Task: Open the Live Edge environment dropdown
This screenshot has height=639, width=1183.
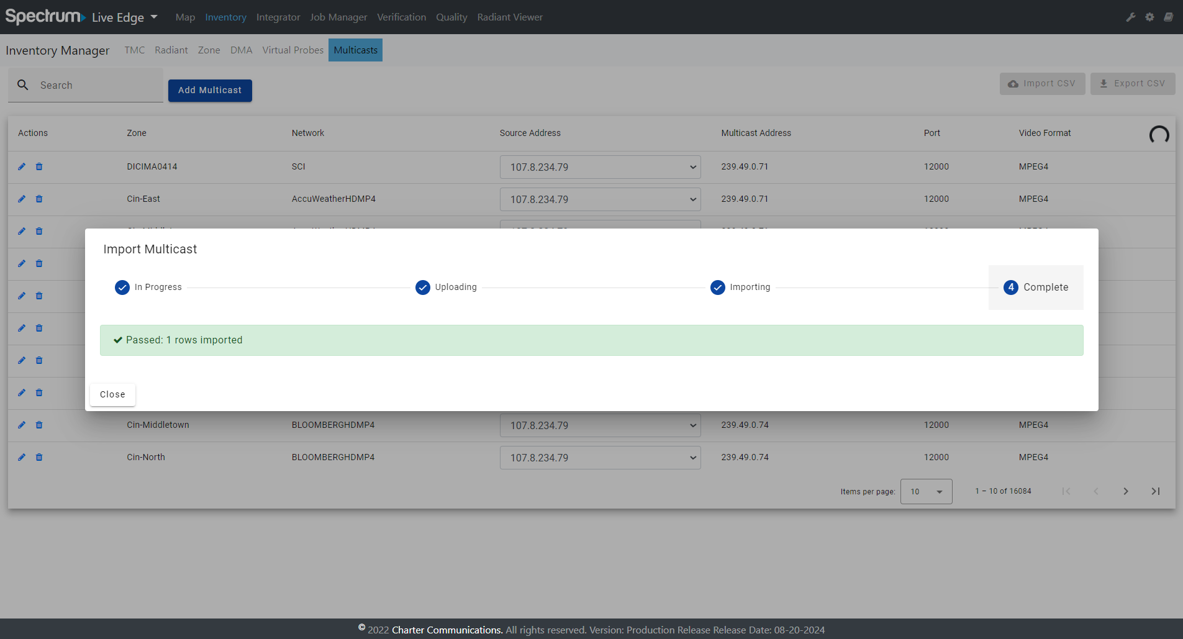Action: [124, 17]
